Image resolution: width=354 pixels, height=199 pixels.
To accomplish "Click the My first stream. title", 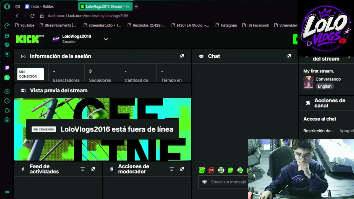I will point(319,71).
